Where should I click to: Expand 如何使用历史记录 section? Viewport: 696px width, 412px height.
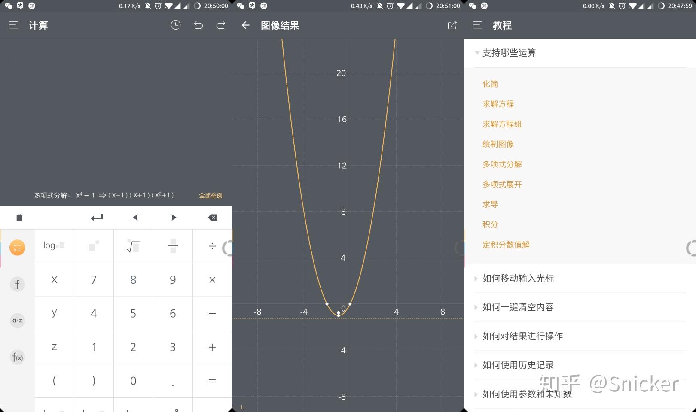580,365
